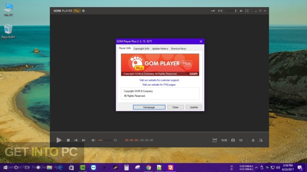
Task: Open the Action Center notifications
Action: 300,168
